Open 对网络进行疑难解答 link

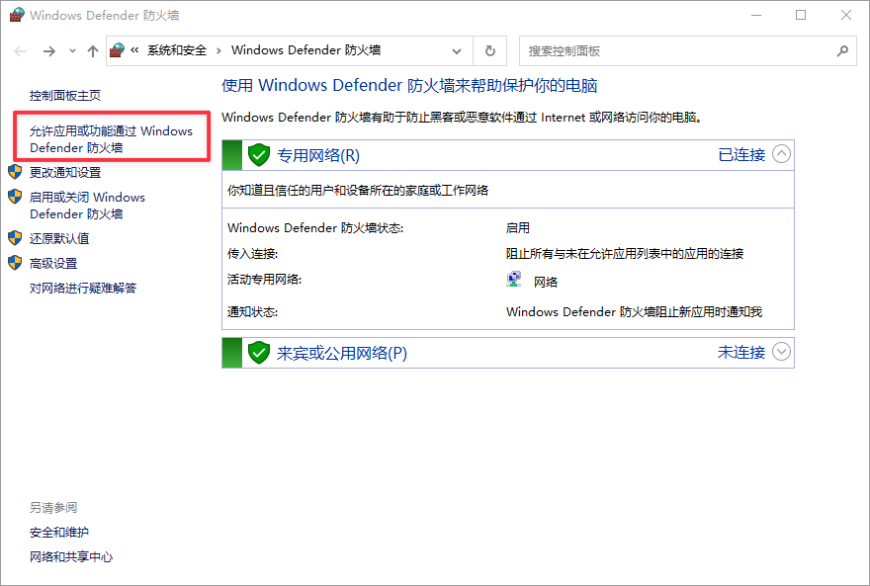pos(83,289)
